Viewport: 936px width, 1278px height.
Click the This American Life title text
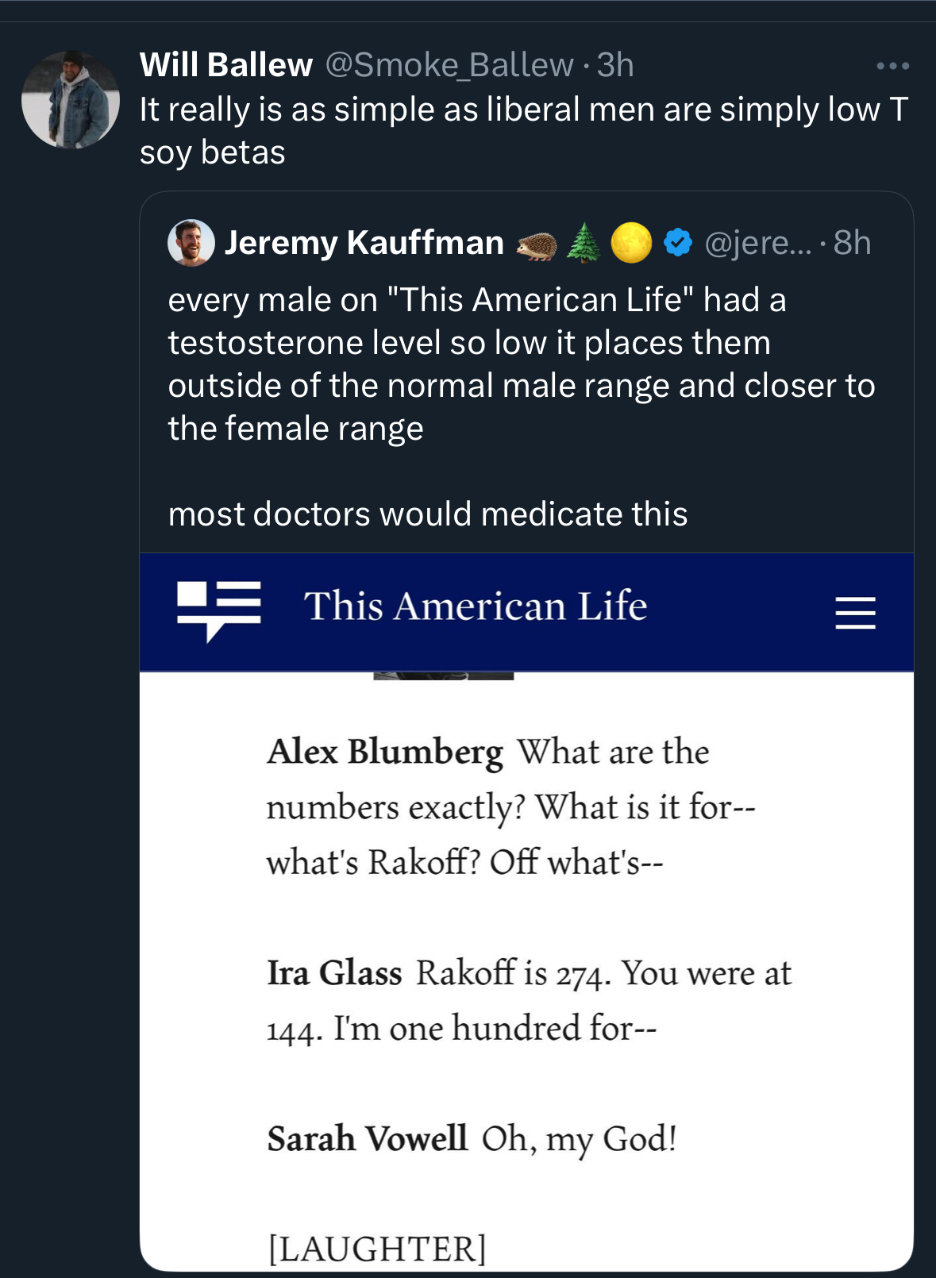(x=475, y=606)
